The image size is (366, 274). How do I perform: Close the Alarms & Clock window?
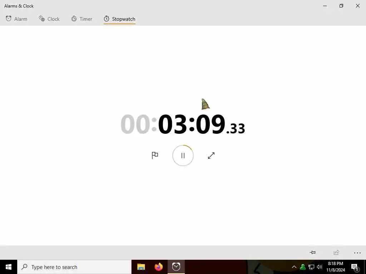click(357, 6)
